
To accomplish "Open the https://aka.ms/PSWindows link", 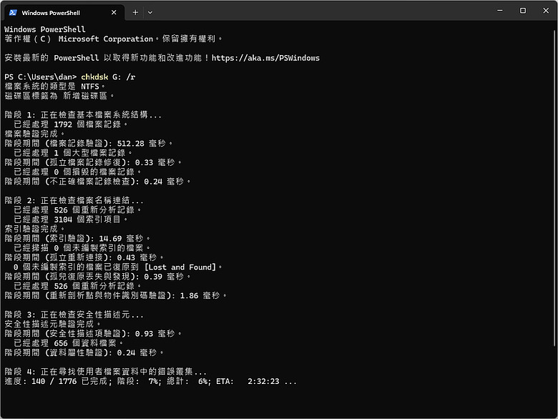I will [265, 58].
